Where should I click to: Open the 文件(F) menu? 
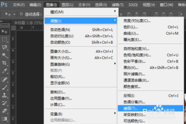(x=19, y=5)
